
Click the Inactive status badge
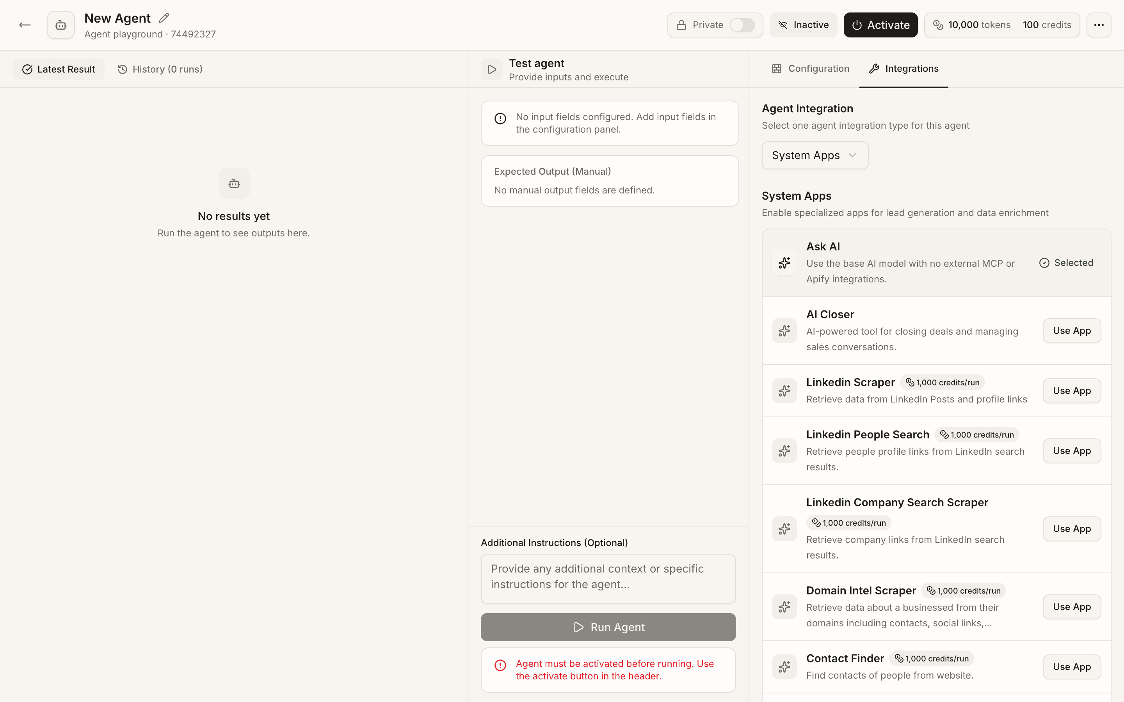tap(803, 25)
